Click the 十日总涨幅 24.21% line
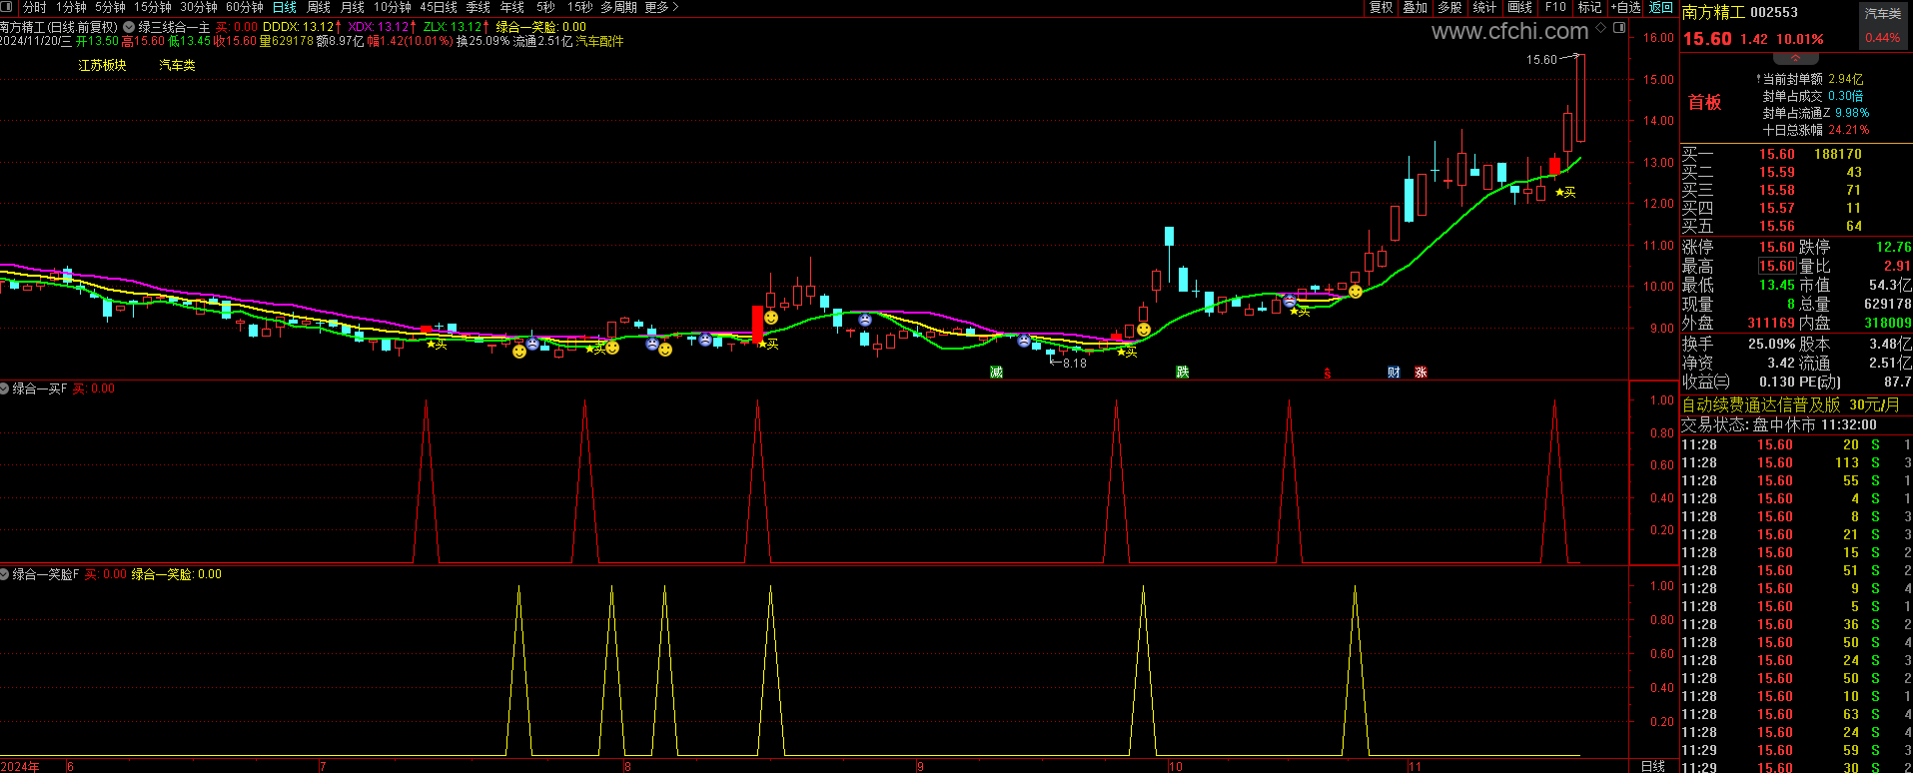 coord(1816,130)
